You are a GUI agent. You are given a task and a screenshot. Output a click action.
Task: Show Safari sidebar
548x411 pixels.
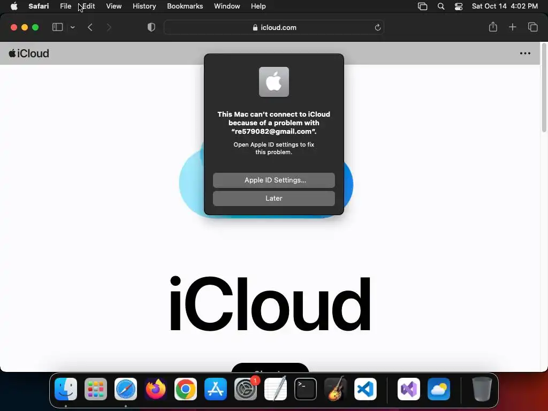57,27
